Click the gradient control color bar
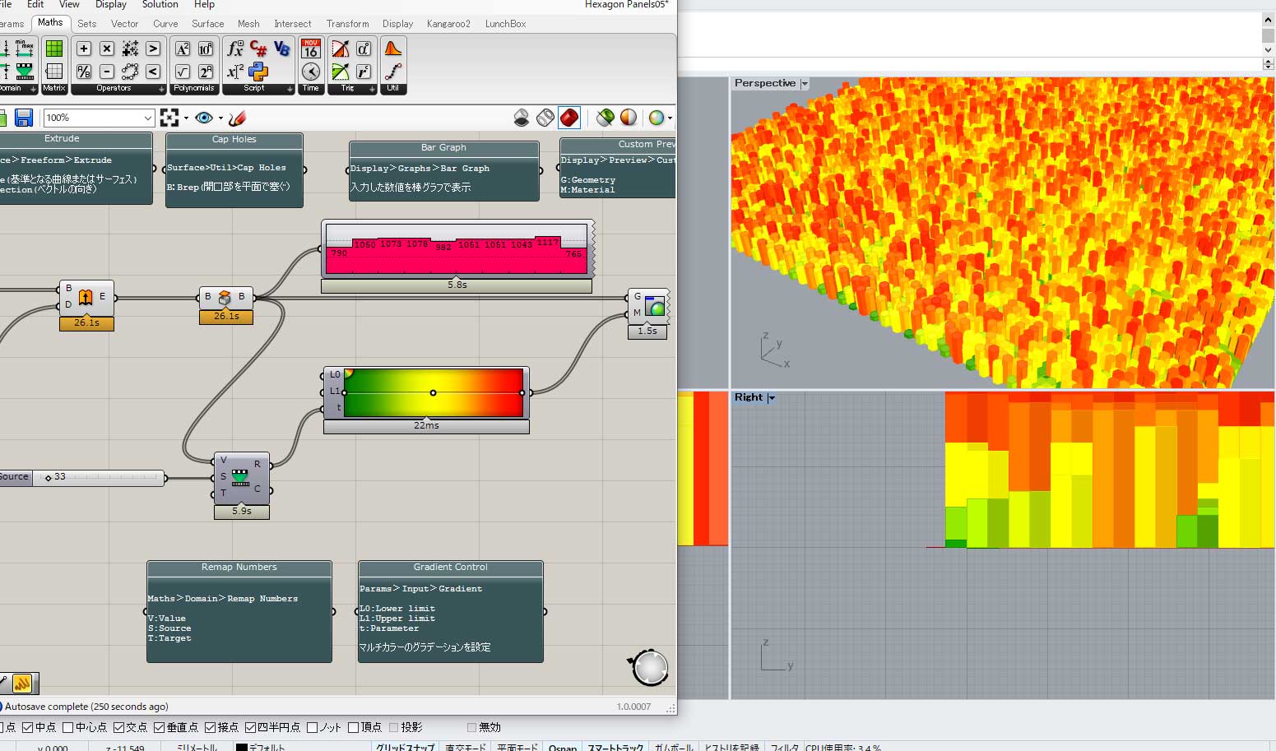Viewport: 1276px width, 751px height. click(434, 393)
